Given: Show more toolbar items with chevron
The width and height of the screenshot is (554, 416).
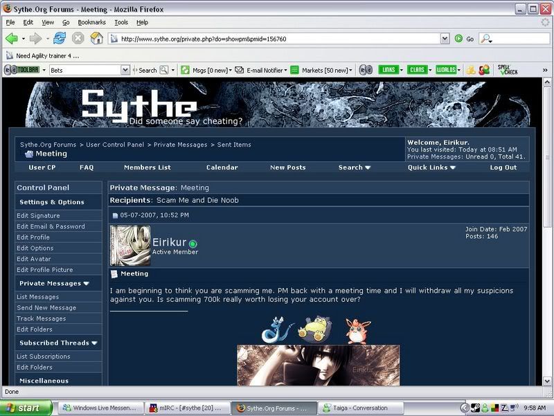Looking at the screenshot, I should [545, 71].
